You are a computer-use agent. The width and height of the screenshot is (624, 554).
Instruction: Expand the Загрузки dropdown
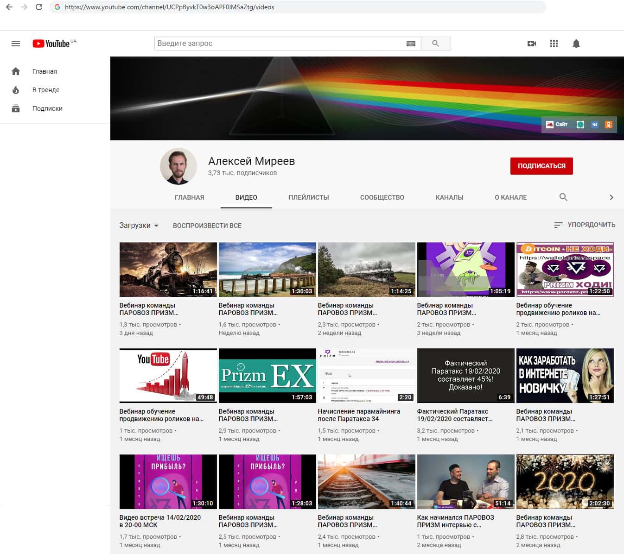(x=139, y=226)
